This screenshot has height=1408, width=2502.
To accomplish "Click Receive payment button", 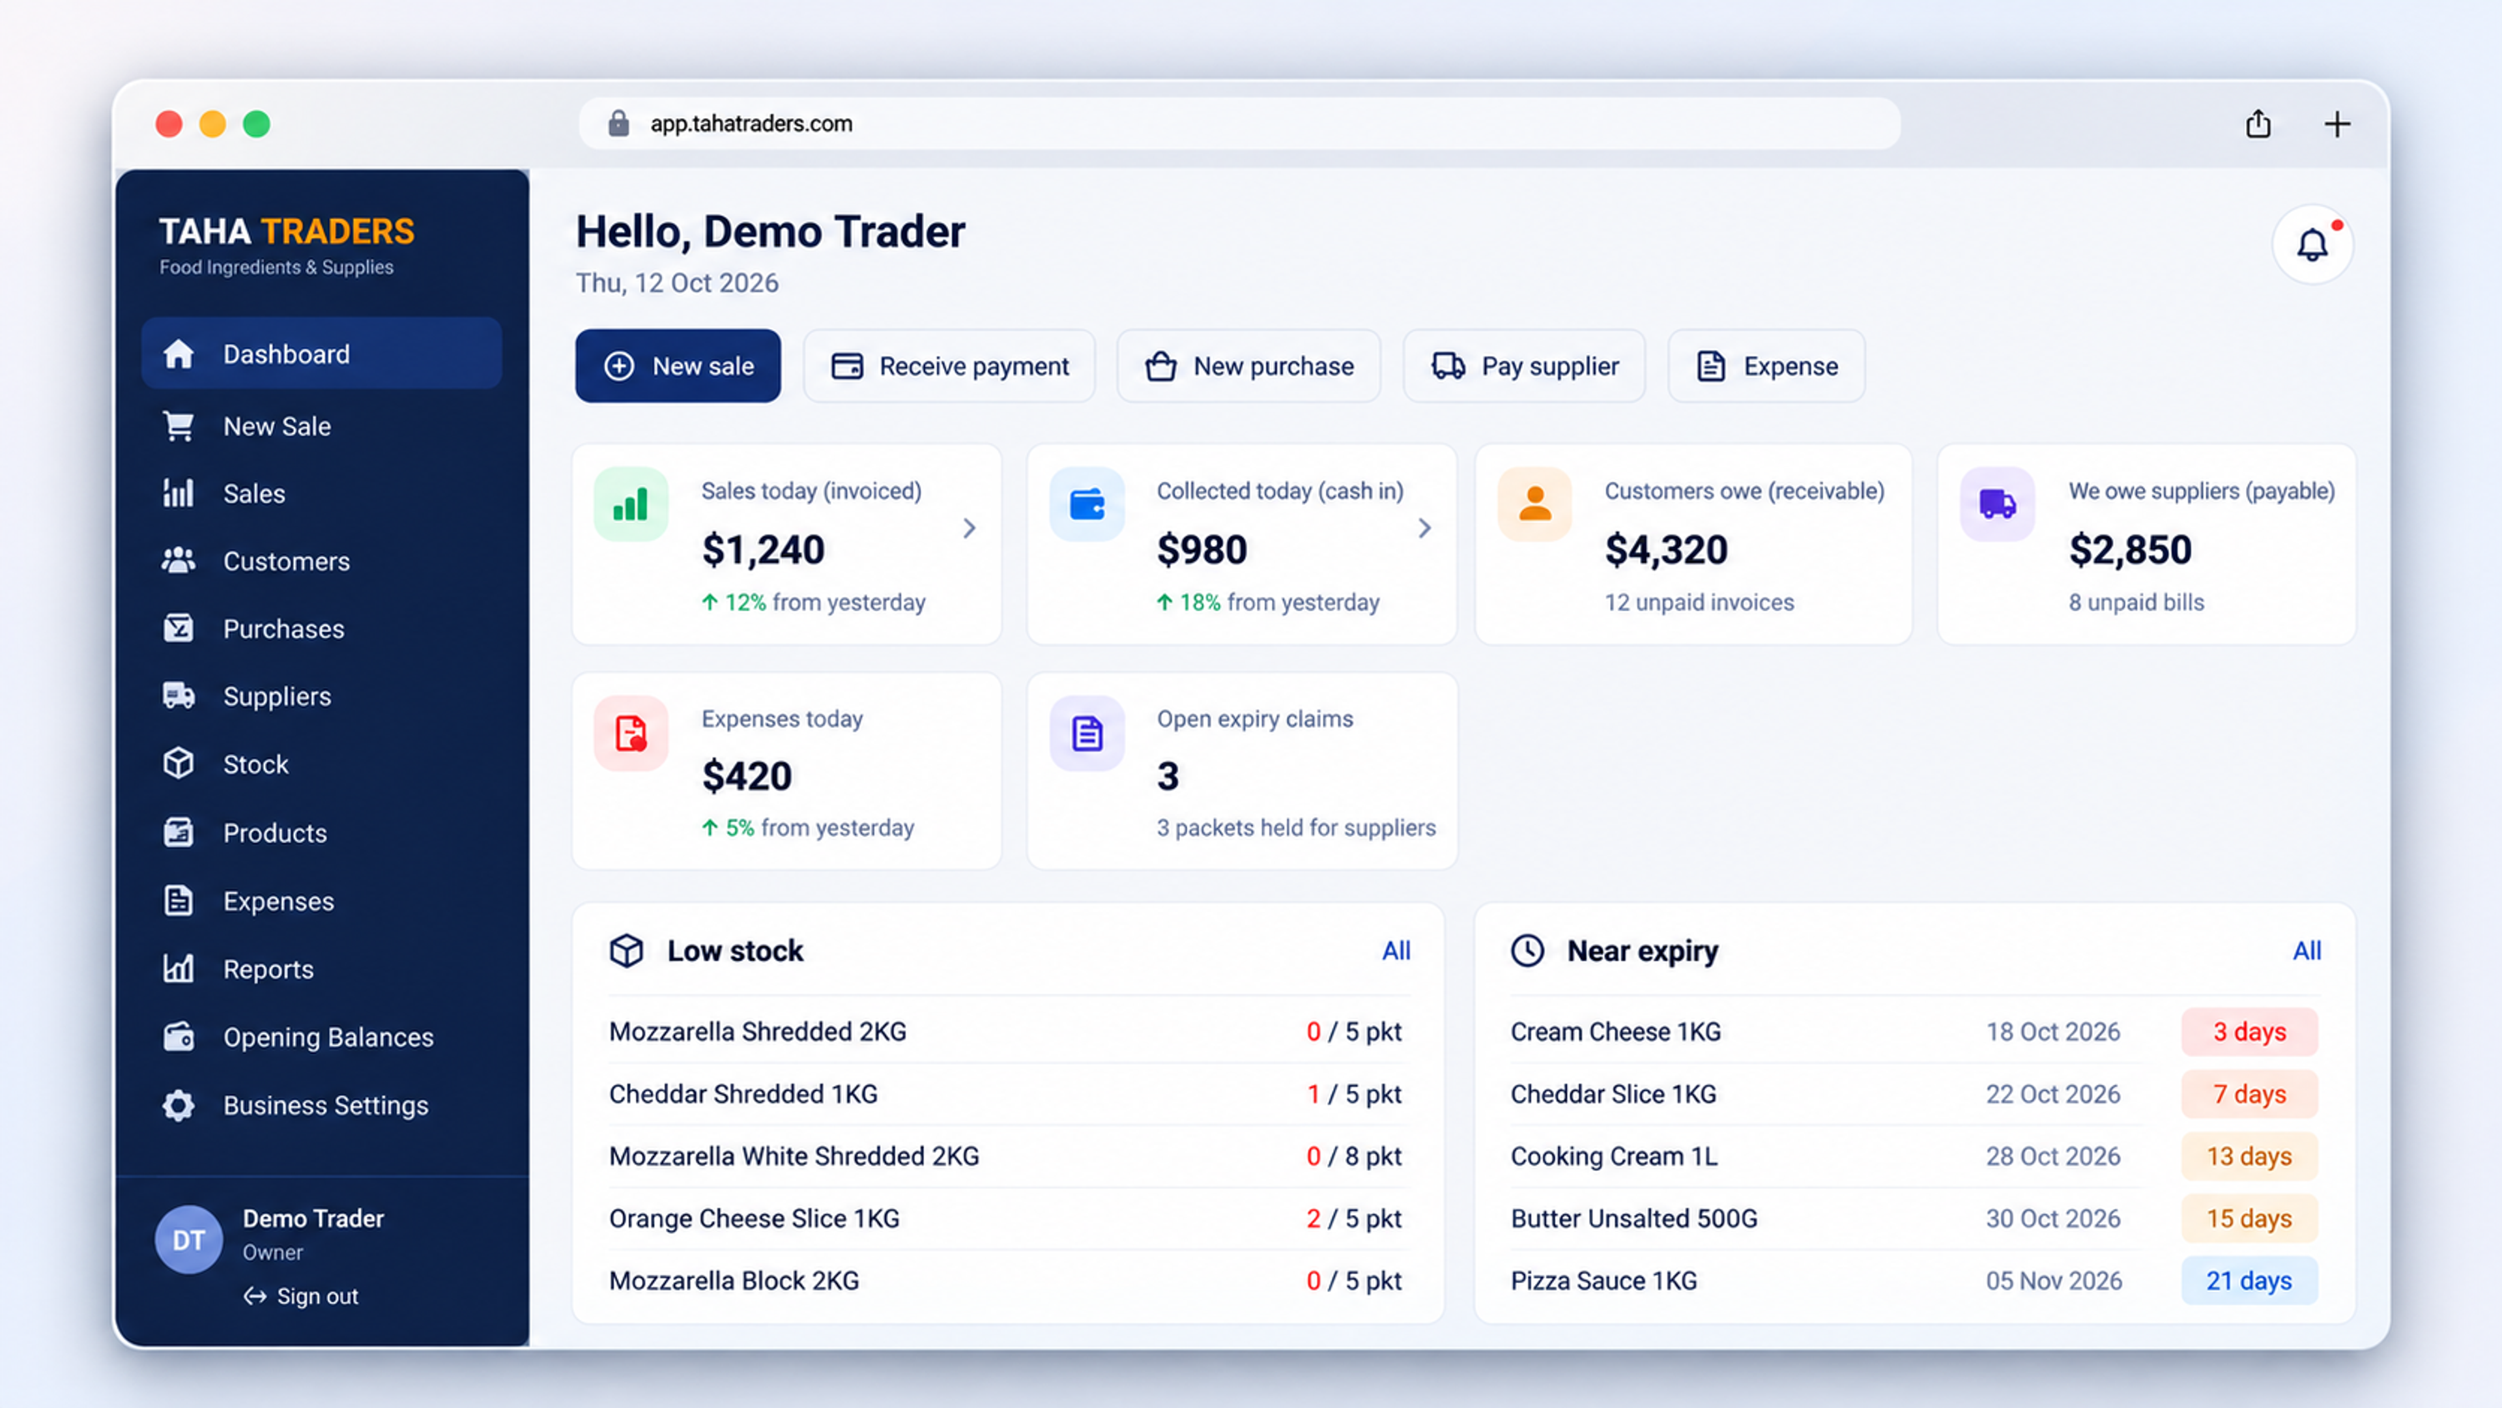I will tap(949, 366).
